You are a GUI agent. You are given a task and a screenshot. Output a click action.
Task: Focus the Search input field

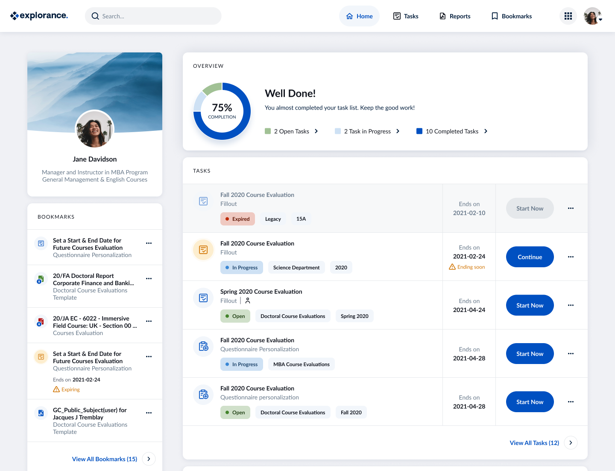pos(153,16)
